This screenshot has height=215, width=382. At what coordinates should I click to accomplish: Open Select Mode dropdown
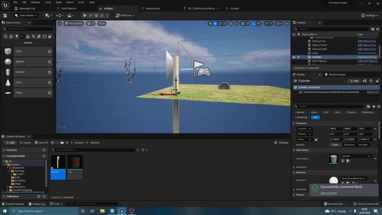pyautogui.click(x=26, y=16)
